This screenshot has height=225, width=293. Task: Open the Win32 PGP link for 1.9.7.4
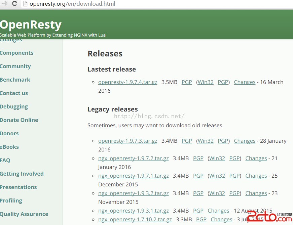[223, 82]
